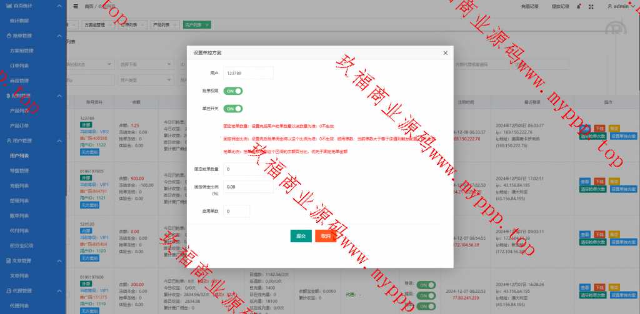Click the orange 取消 button
Image resolution: width=640 pixels, height=314 pixels.
326,236
